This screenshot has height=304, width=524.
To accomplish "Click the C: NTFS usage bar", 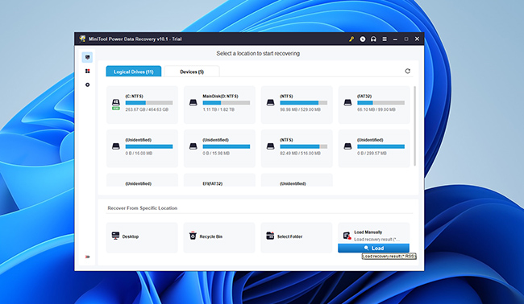I will click(149, 103).
